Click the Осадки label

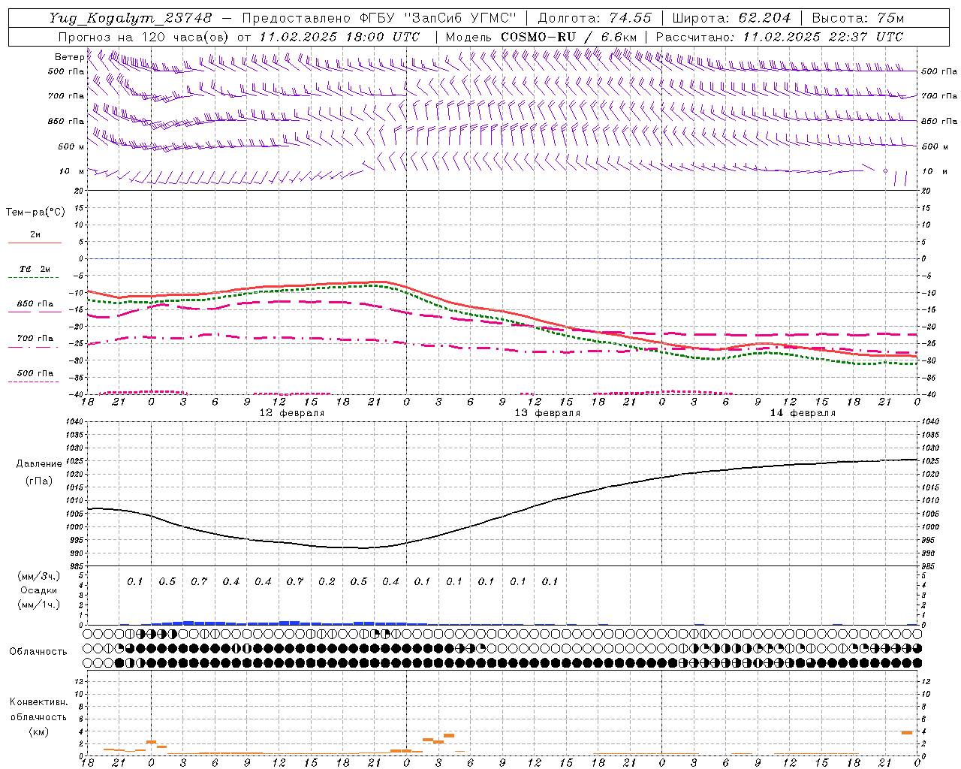tap(39, 590)
